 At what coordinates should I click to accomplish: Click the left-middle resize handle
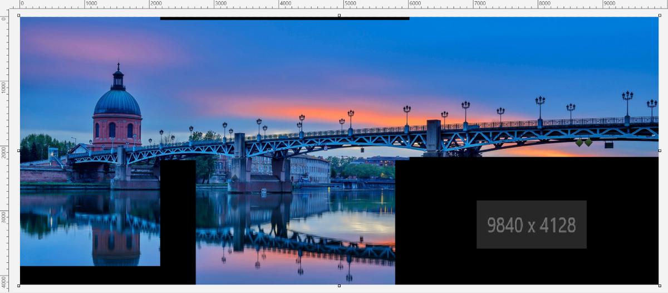pyautogui.click(x=19, y=150)
